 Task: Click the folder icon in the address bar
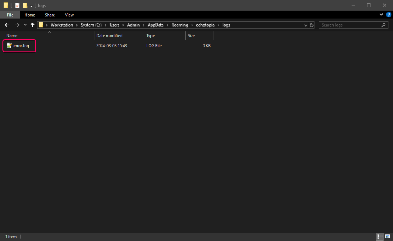pyautogui.click(x=41, y=25)
